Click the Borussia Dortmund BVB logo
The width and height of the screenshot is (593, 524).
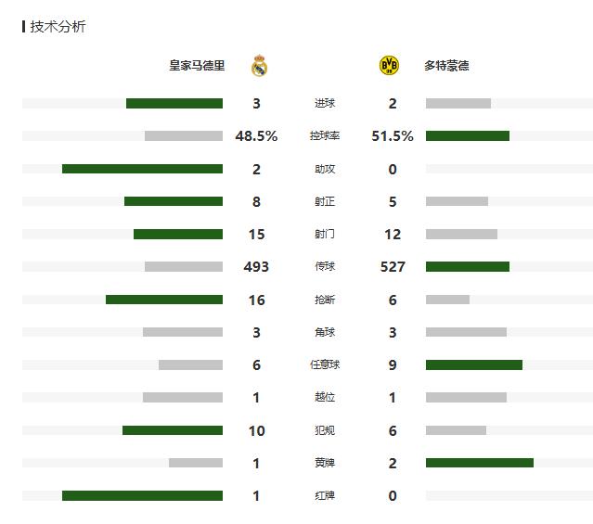click(x=390, y=66)
